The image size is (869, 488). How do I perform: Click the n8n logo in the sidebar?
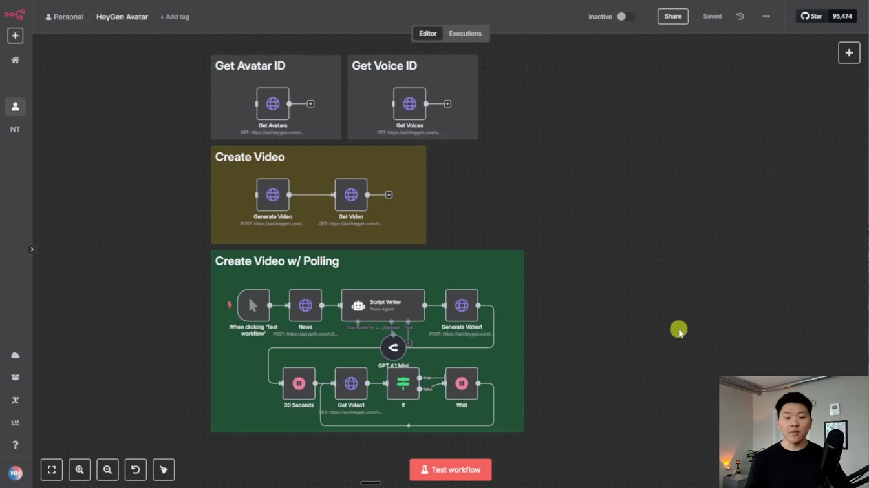click(15, 14)
